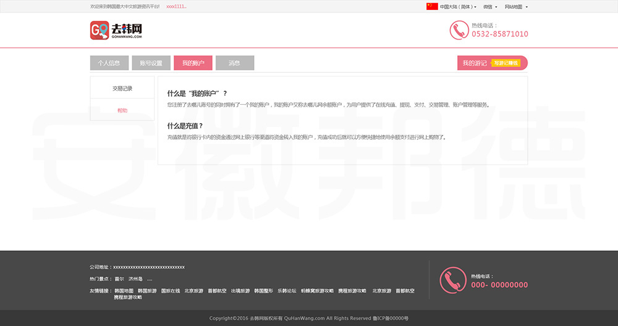Expand the 网站地图 dropdown
Image resolution: width=618 pixels, height=326 pixels.
(516, 7)
